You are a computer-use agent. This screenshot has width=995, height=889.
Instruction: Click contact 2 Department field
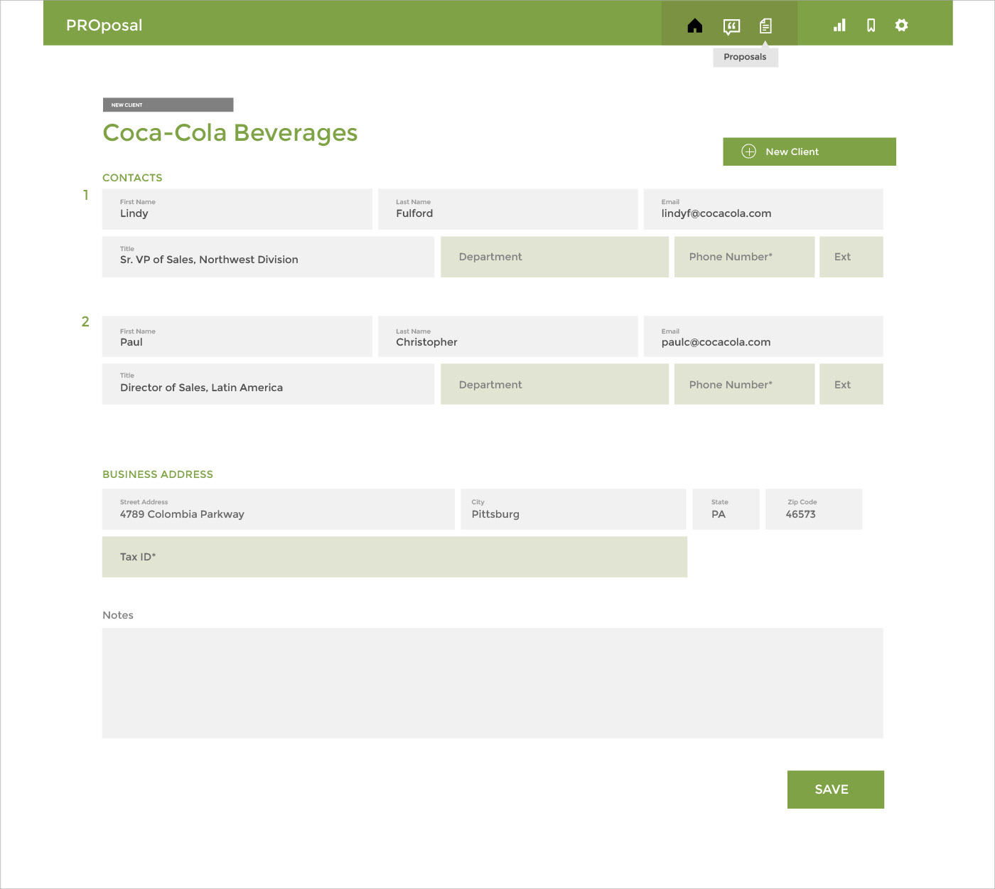[554, 384]
